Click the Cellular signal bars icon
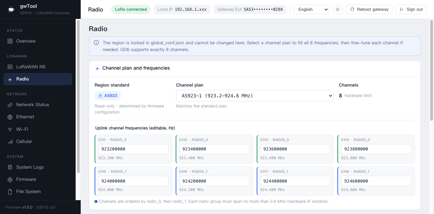Screen dimensions: 434x214 (x=10, y=141)
